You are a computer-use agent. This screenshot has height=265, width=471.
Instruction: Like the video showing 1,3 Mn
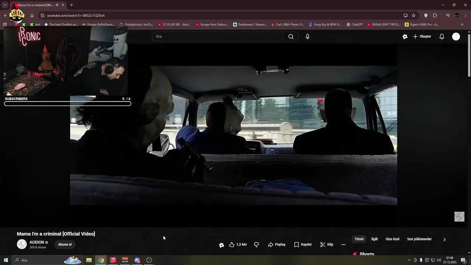[238, 244]
